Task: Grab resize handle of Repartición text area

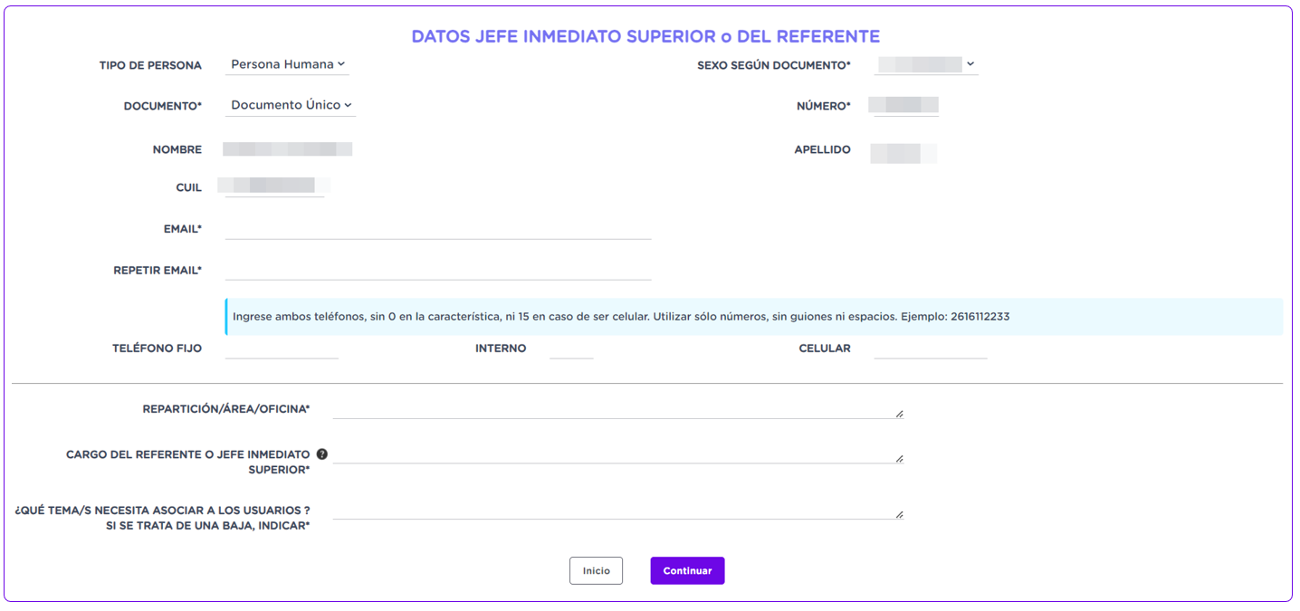Action: [x=899, y=414]
